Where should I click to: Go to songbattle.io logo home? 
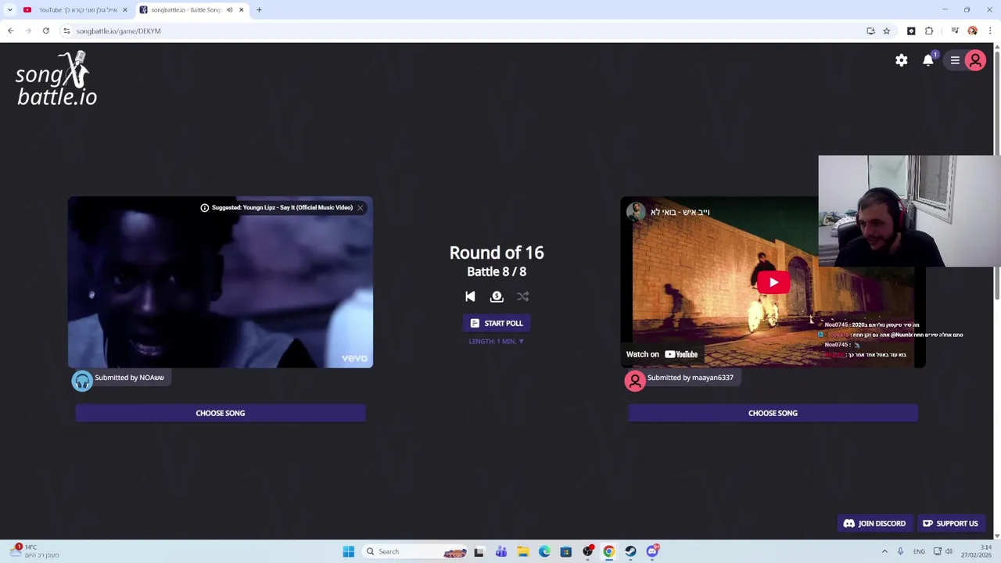56,78
